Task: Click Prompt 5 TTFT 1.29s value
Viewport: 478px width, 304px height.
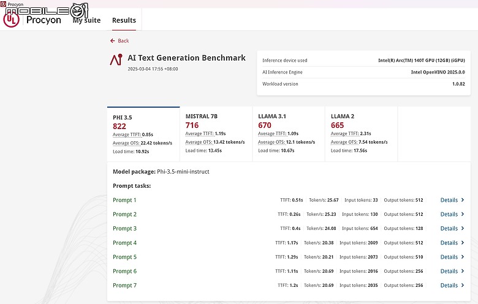Action: (x=292, y=257)
